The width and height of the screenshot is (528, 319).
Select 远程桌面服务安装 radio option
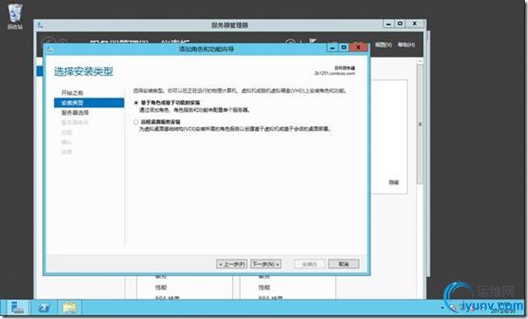pyautogui.click(x=136, y=122)
